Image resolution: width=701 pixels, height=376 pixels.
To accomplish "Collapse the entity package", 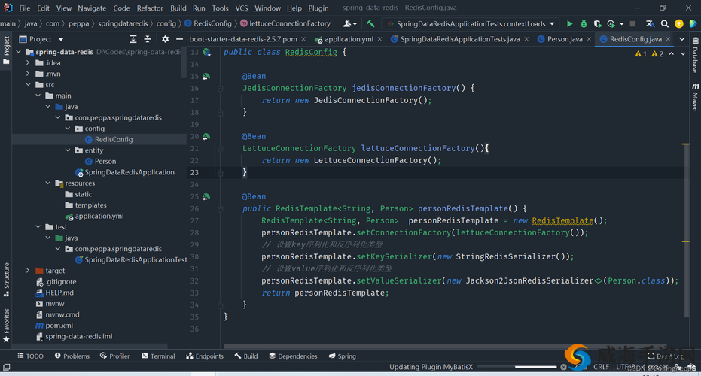I will tap(68, 150).
